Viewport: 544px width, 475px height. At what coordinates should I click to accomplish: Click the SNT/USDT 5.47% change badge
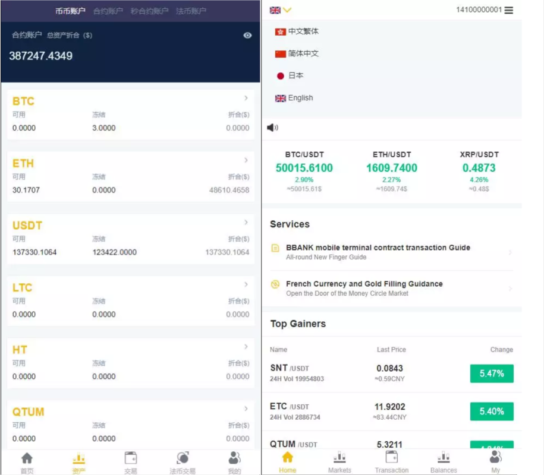point(492,373)
